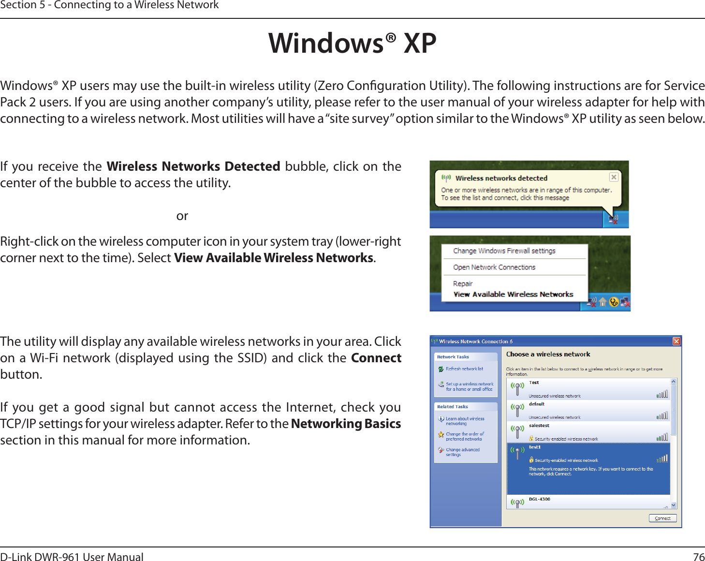
Task: Click the network list scroll down arrow
Action: point(674,505)
